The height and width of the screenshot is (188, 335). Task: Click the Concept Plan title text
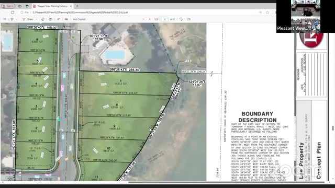[x=319, y=160]
